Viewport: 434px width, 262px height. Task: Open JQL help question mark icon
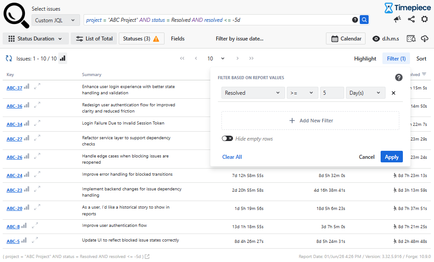point(355,20)
